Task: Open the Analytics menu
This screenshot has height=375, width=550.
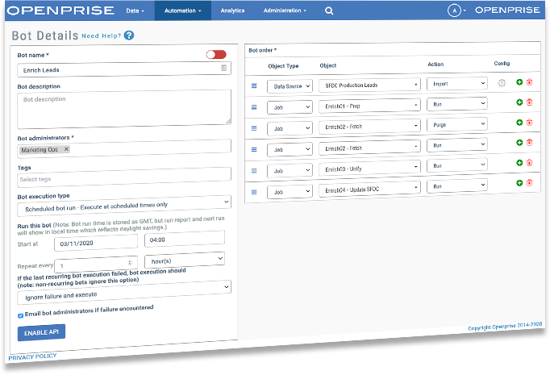Action: [232, 10]
